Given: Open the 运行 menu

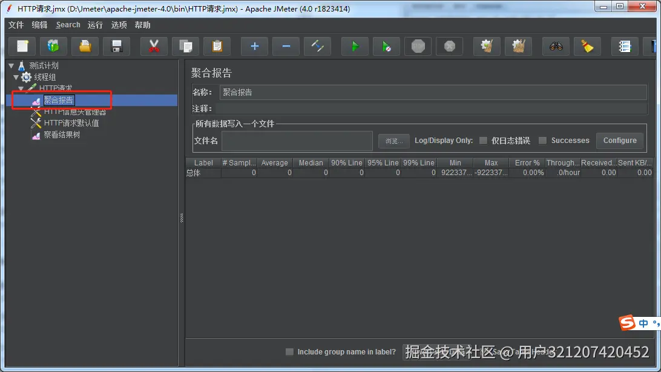Looking at the screenshot, I should click(x=95, y=25).
